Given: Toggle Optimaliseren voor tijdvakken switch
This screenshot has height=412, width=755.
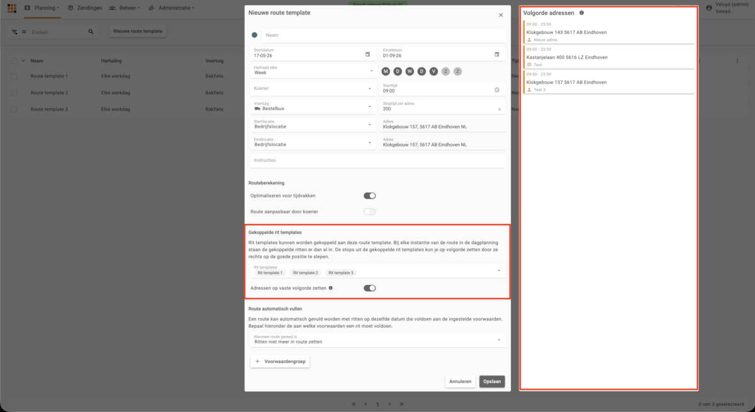Looking at the screenshot, I should [x=370, y=196].
